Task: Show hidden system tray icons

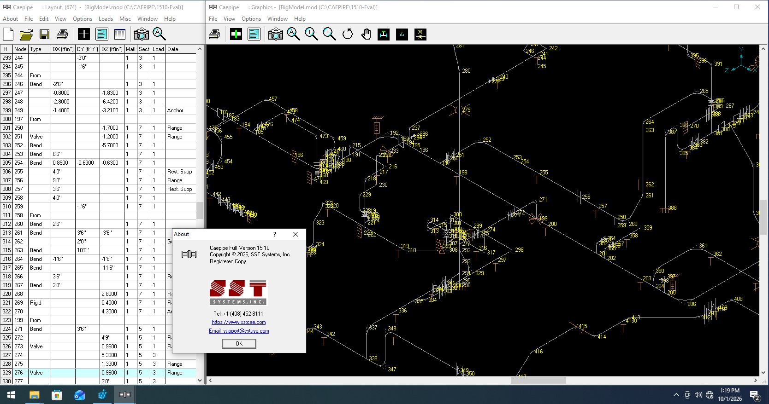Action: pyautogui.click(x=676, y=395)
